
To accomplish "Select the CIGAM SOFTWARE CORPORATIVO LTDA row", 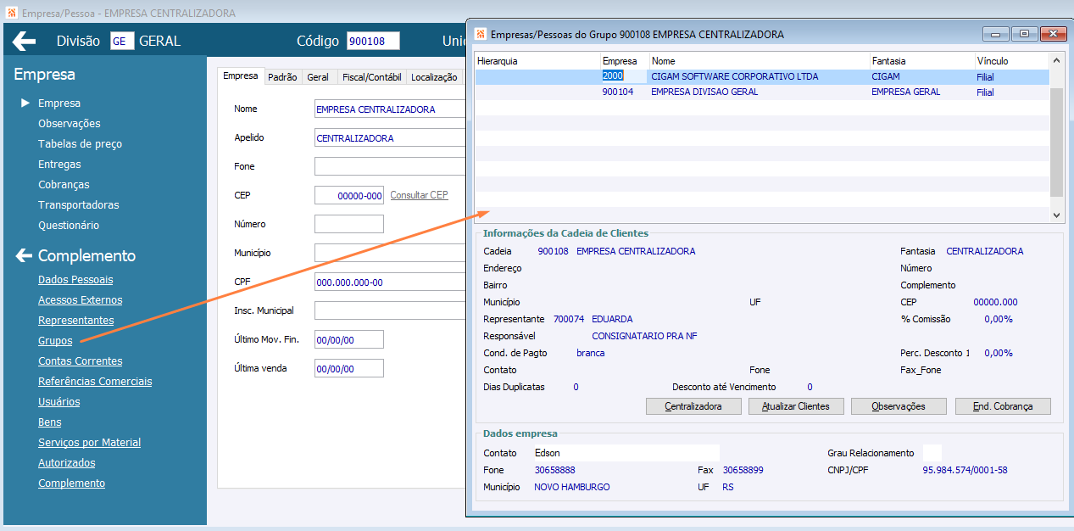I will pos(762,76).
